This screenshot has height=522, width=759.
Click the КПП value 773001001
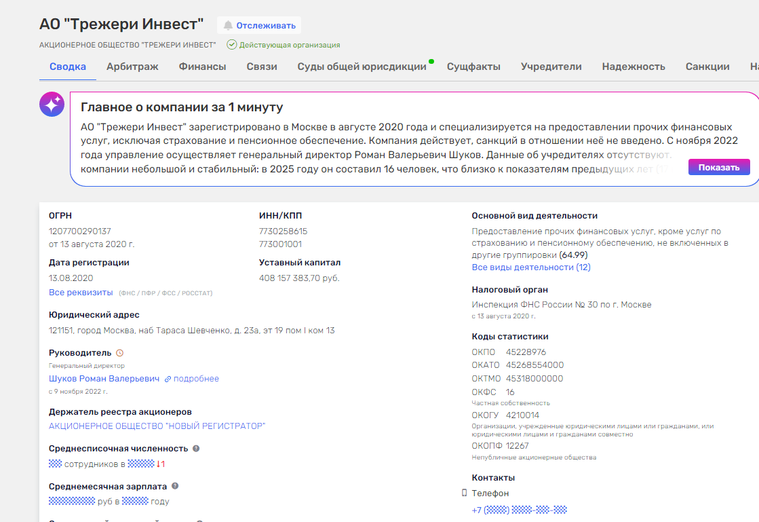280,244
